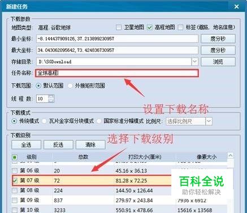Click 度分秒 button beside 最小坐标
Image resolution: width=247 pixels, height=213 pixels.
click(218, 39)
